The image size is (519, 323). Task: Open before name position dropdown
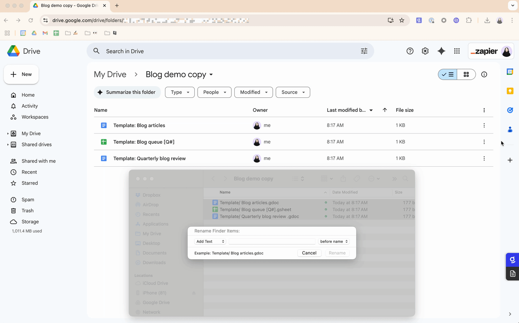click(334, 242)
